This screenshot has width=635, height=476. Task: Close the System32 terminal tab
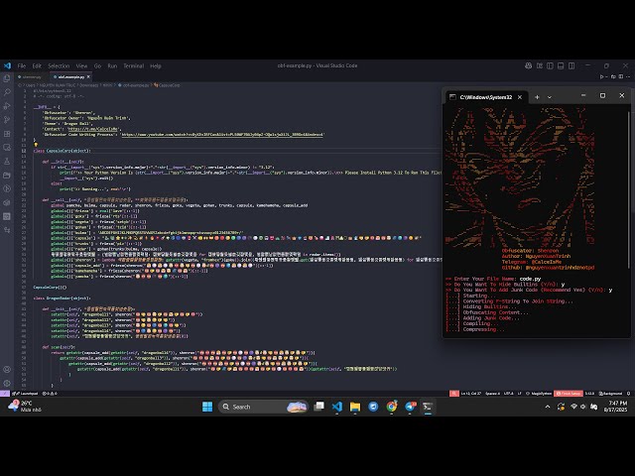tap(520, 97)
